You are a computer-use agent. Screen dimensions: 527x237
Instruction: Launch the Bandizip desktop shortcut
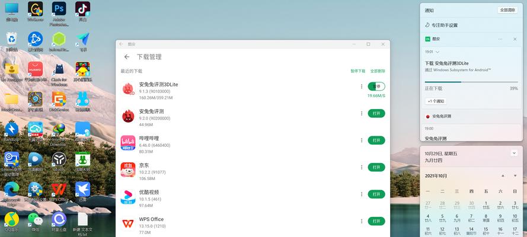tap(11, 129)
